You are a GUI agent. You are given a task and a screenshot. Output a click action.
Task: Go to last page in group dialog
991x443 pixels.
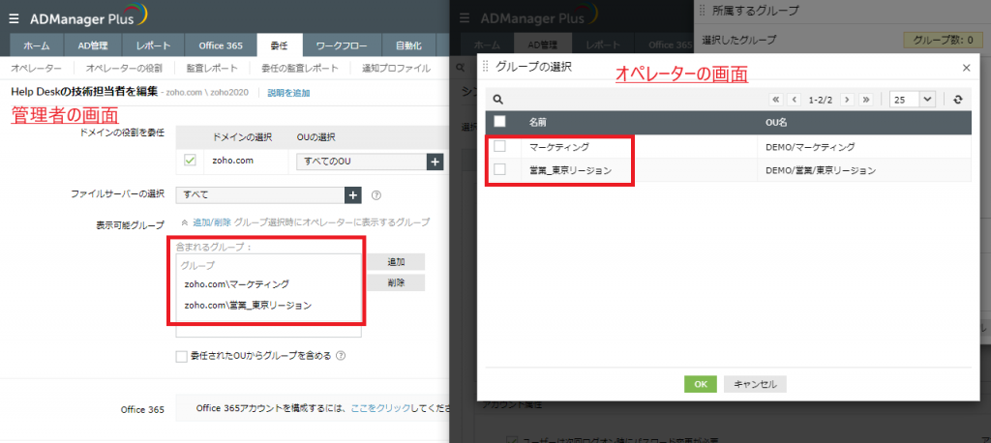tap(865, 100)
